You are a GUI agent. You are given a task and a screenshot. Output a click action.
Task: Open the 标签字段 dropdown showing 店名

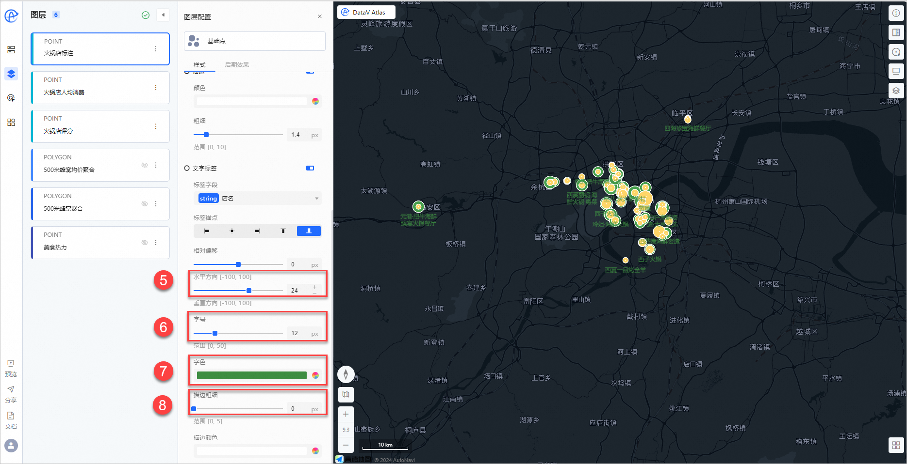(x=257, y=198)
